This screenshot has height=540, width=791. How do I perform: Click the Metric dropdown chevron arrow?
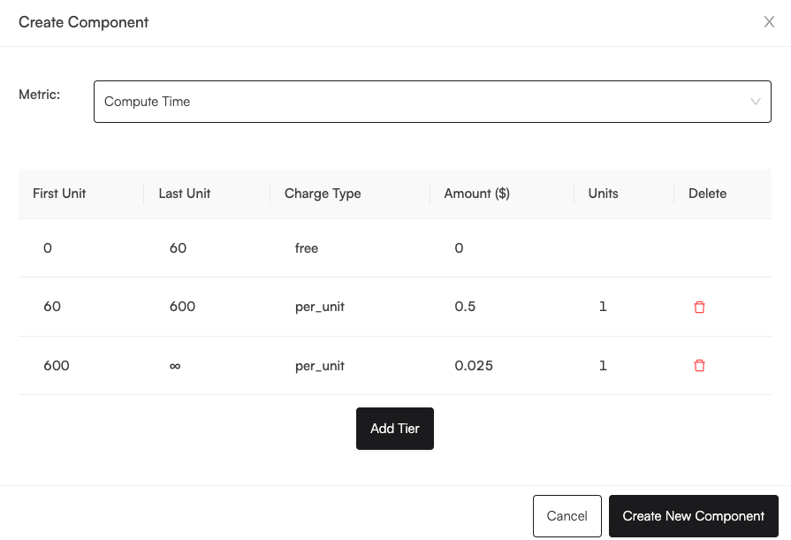755,102
